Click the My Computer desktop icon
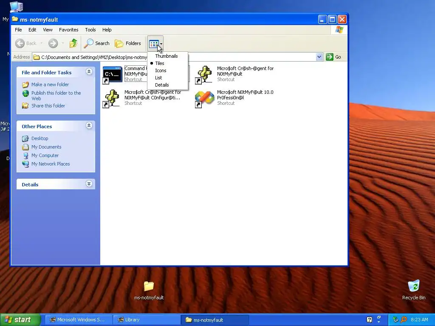Viewport: 435px width, 326px height. point(16,7)
